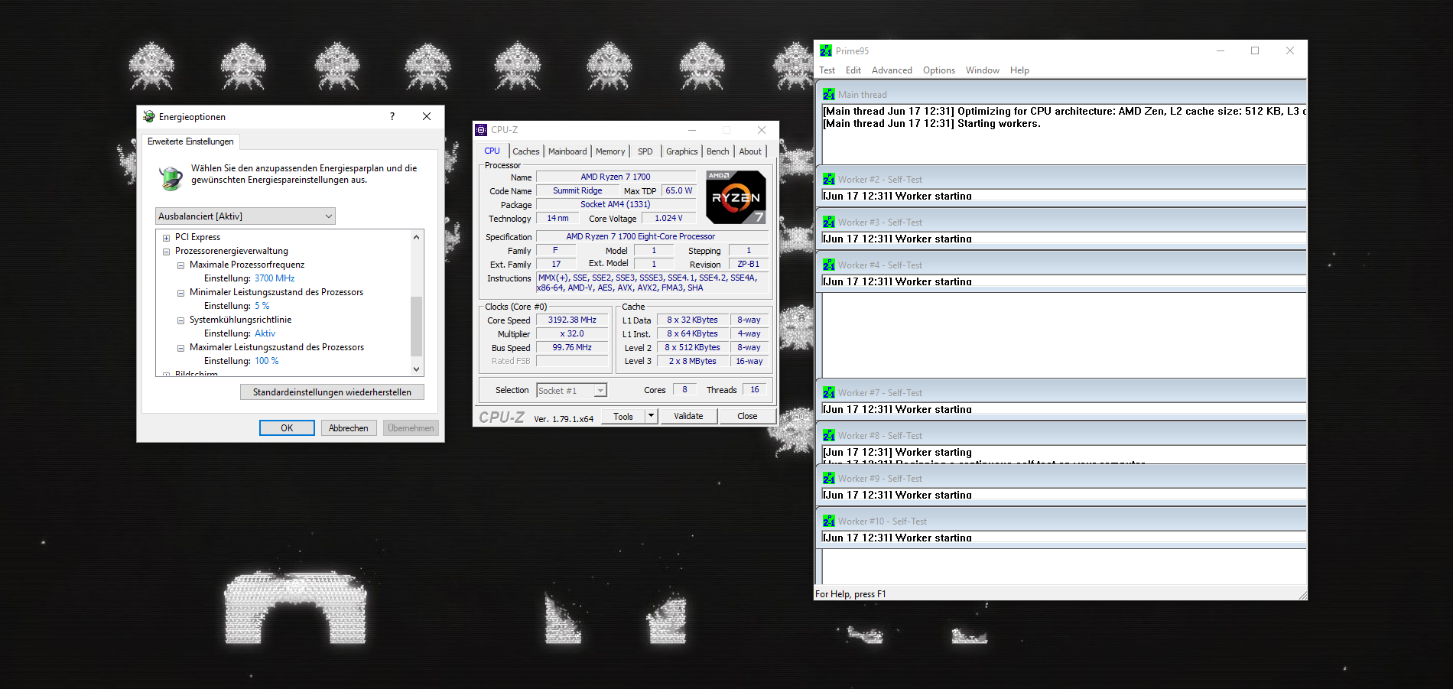Click the battery power plan icon in Energieoptionen

tap(171, 177)
